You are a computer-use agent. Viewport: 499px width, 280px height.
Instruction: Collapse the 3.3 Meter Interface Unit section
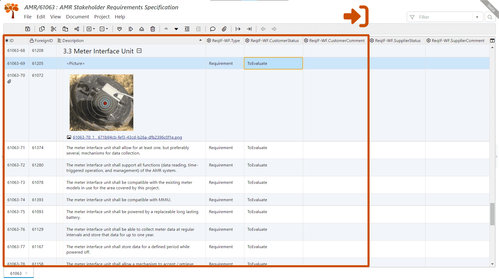[139, 51]
